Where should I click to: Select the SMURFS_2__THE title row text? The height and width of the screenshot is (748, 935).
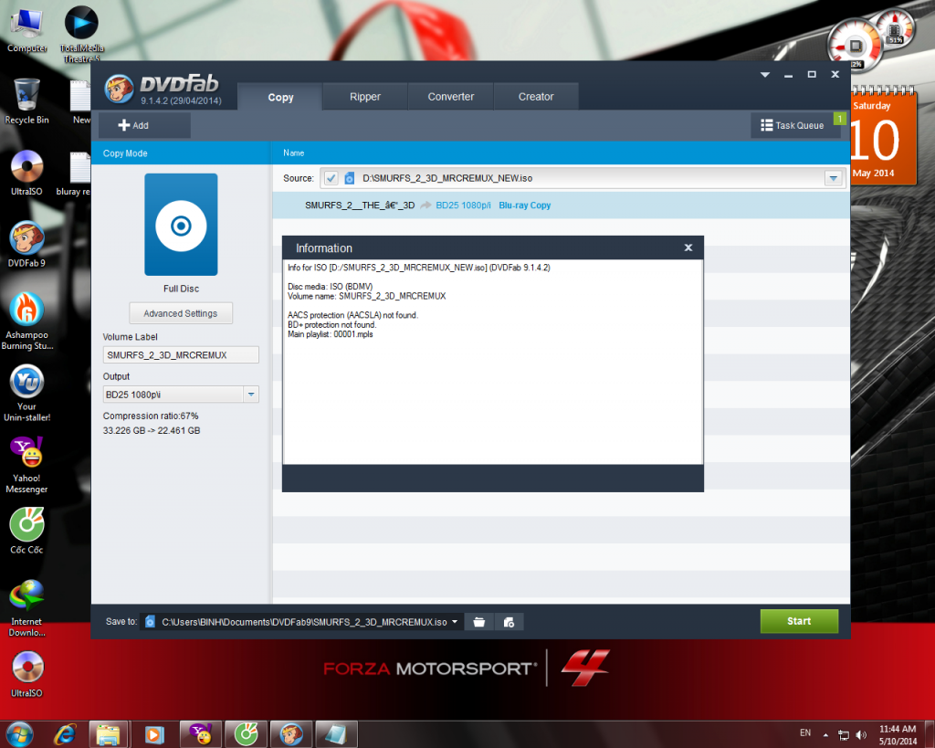360,205
